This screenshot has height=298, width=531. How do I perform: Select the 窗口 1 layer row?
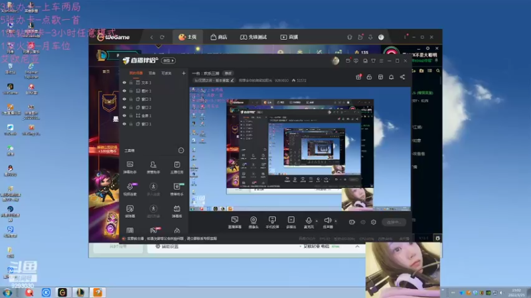tap(154, 124)
